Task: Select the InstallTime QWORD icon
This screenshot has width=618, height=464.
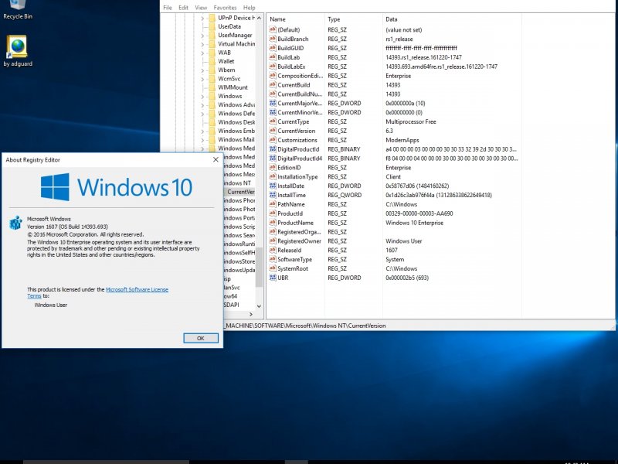Action: point(273,195)
